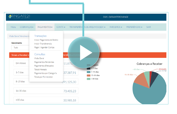This screenshot has width=177, height=114.
Task: Expand the PARCEIROS dropdown menu
Action: (x=116, y=27)
